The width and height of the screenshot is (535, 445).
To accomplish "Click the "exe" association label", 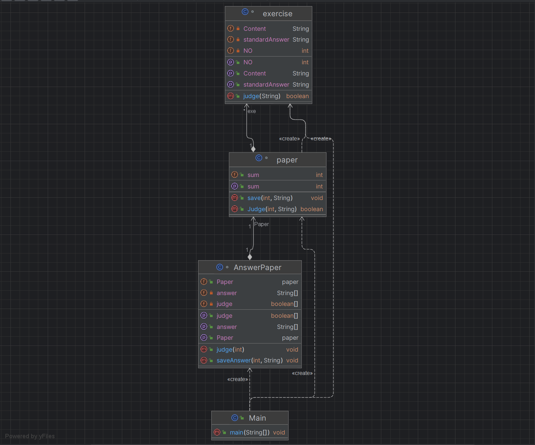I will [x=252, y=111].
